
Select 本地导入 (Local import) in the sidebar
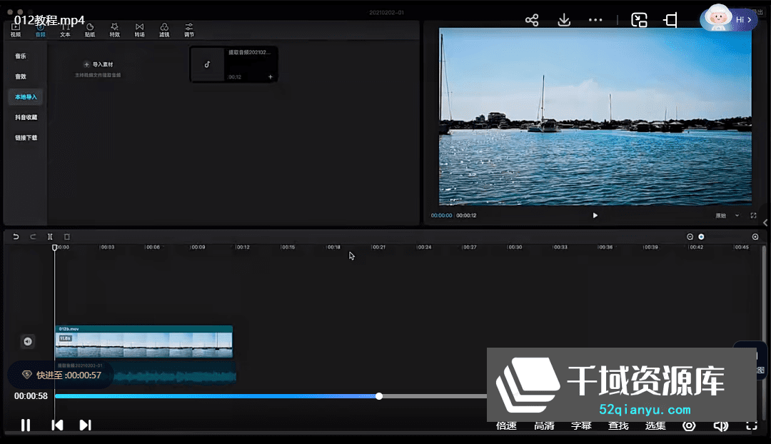click(26, 97)
